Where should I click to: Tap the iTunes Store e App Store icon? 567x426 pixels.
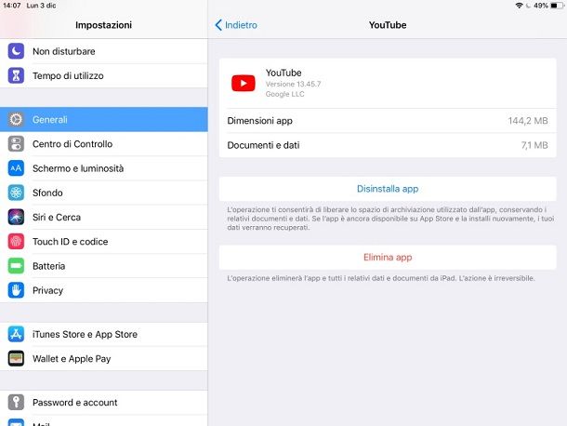pos(16,334)
